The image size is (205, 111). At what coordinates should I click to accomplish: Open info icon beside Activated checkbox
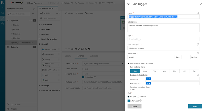click(x=140, y=101)
